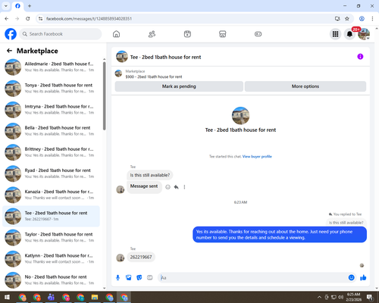The image size is (379, 303).
Task: Open Katlynn conversation
Action: click(51, 259)
